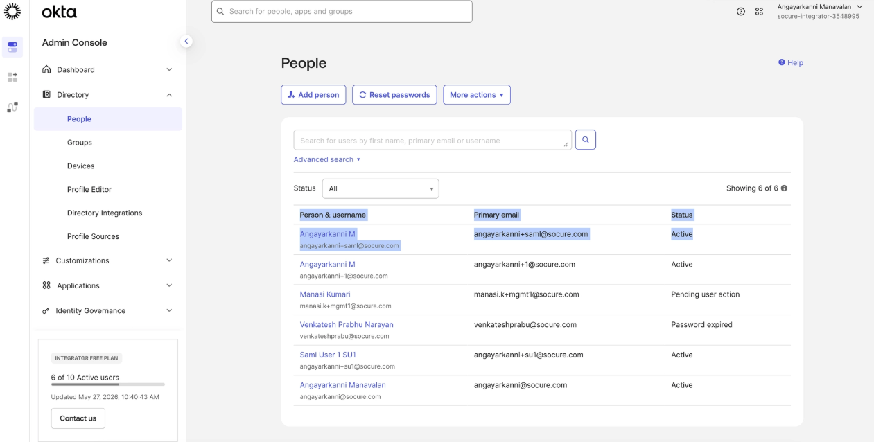Focus the global people, apps and groups search

tap(342, 11)
